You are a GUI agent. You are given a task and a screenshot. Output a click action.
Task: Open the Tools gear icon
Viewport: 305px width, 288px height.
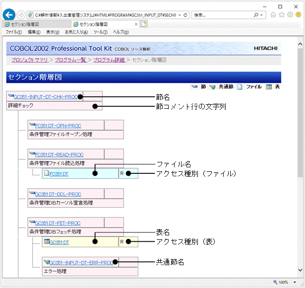tap(290, 15)
